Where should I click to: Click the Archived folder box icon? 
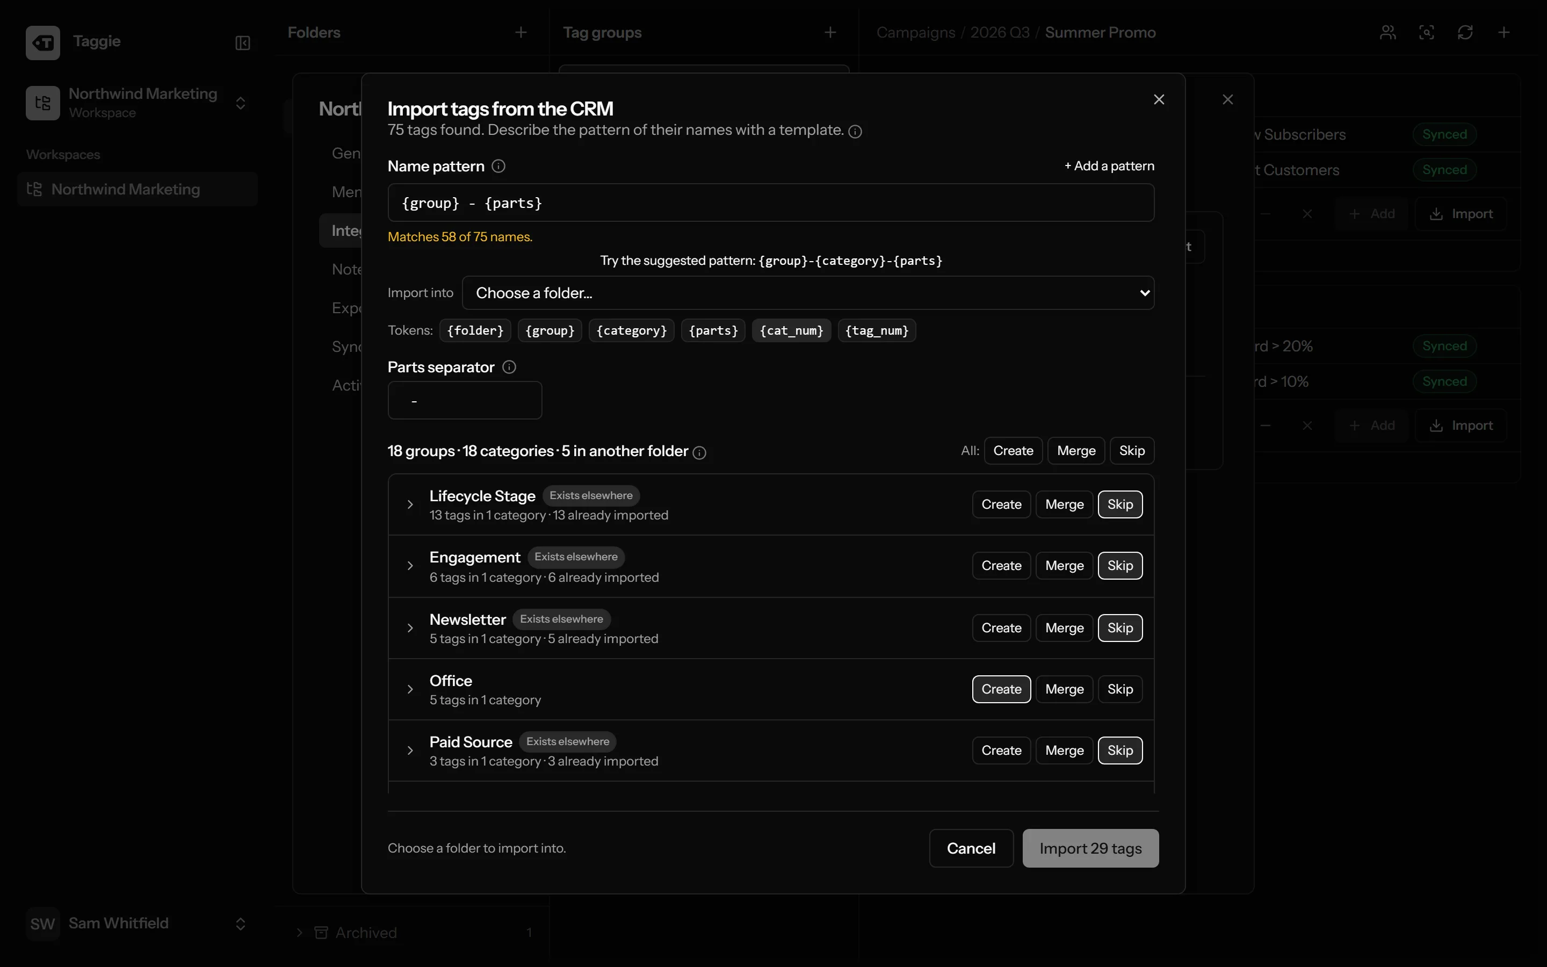pos(322,933)
